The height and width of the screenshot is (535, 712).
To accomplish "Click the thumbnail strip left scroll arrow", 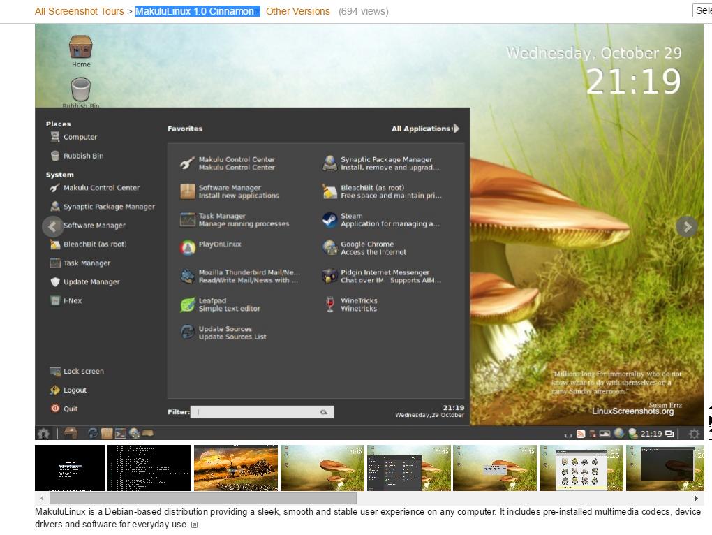I will 42,498.
